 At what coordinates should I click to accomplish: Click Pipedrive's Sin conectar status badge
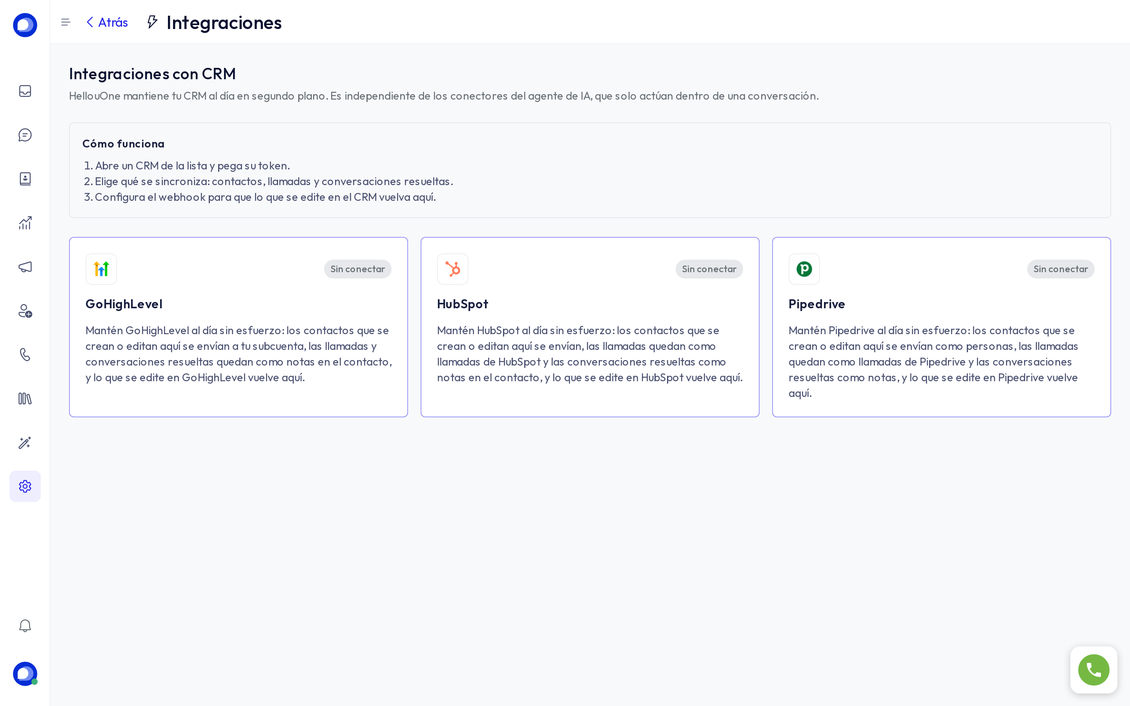click(1061, 269)
